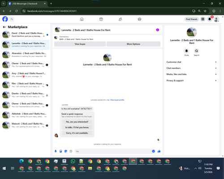Bookmark this page with star icon
Image resolution: width=224 pixels, height=179 pixels.
[205, 11]
